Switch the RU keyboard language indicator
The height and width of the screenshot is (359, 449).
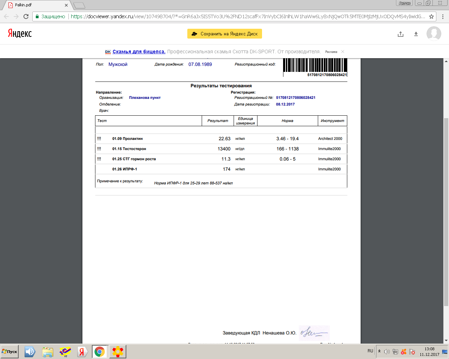click(370, 351)
